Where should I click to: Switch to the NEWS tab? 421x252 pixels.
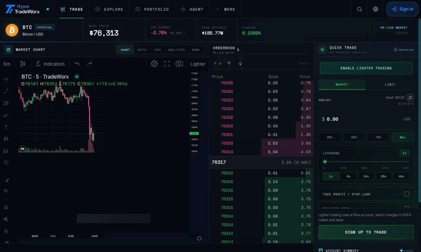(x=196, y=50)
